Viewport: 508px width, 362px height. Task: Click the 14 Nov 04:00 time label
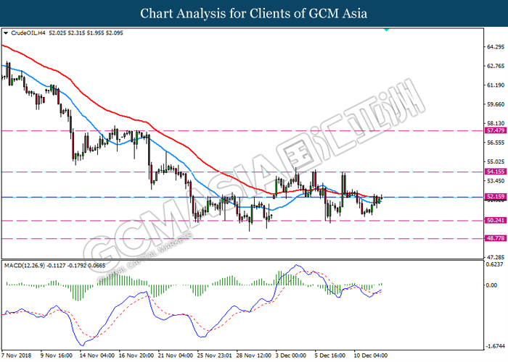pyautogui.click(x=97, y=355)
